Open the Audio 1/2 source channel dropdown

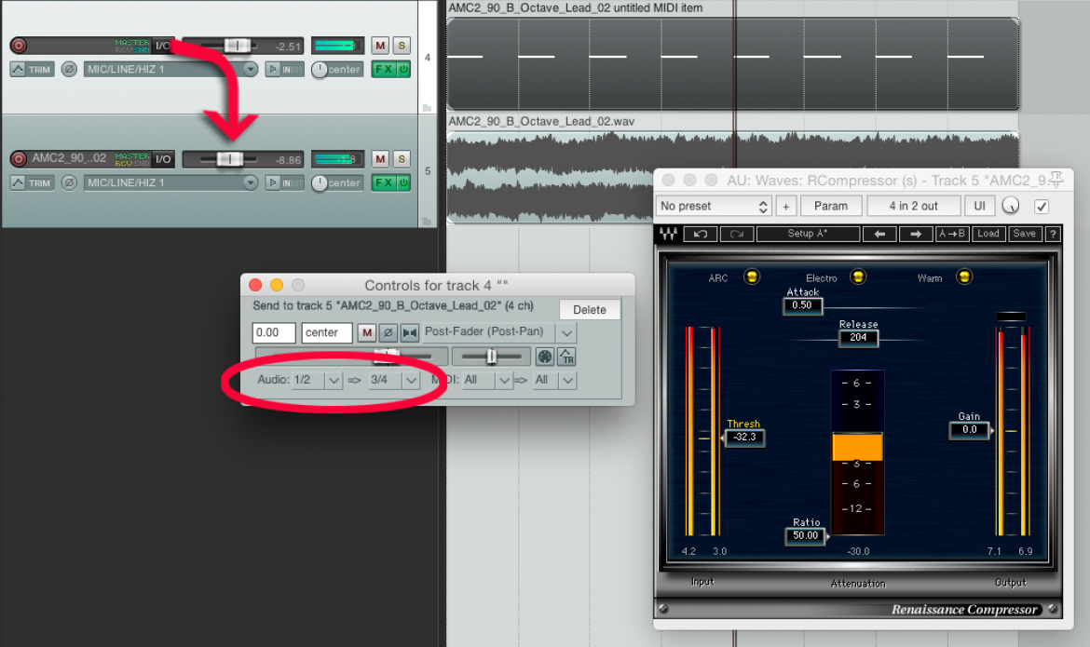coord(317,380)
